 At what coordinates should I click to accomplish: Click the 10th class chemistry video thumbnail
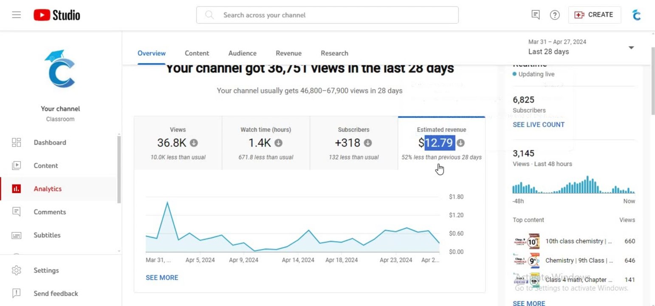(527, 241)
